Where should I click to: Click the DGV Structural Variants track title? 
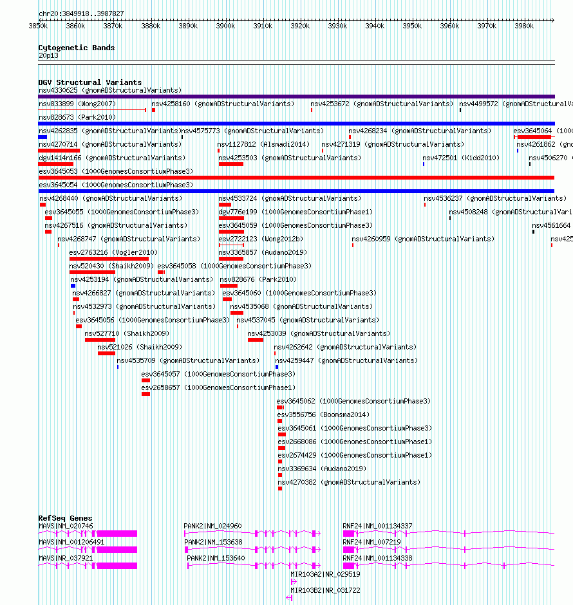click(90, 82)
